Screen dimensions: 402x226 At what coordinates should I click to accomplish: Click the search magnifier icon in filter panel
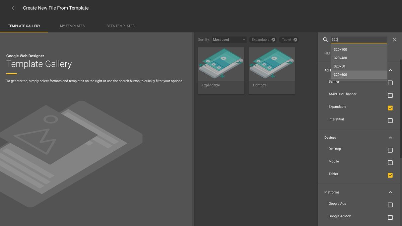pyautogui.click(x=325, y=39)
